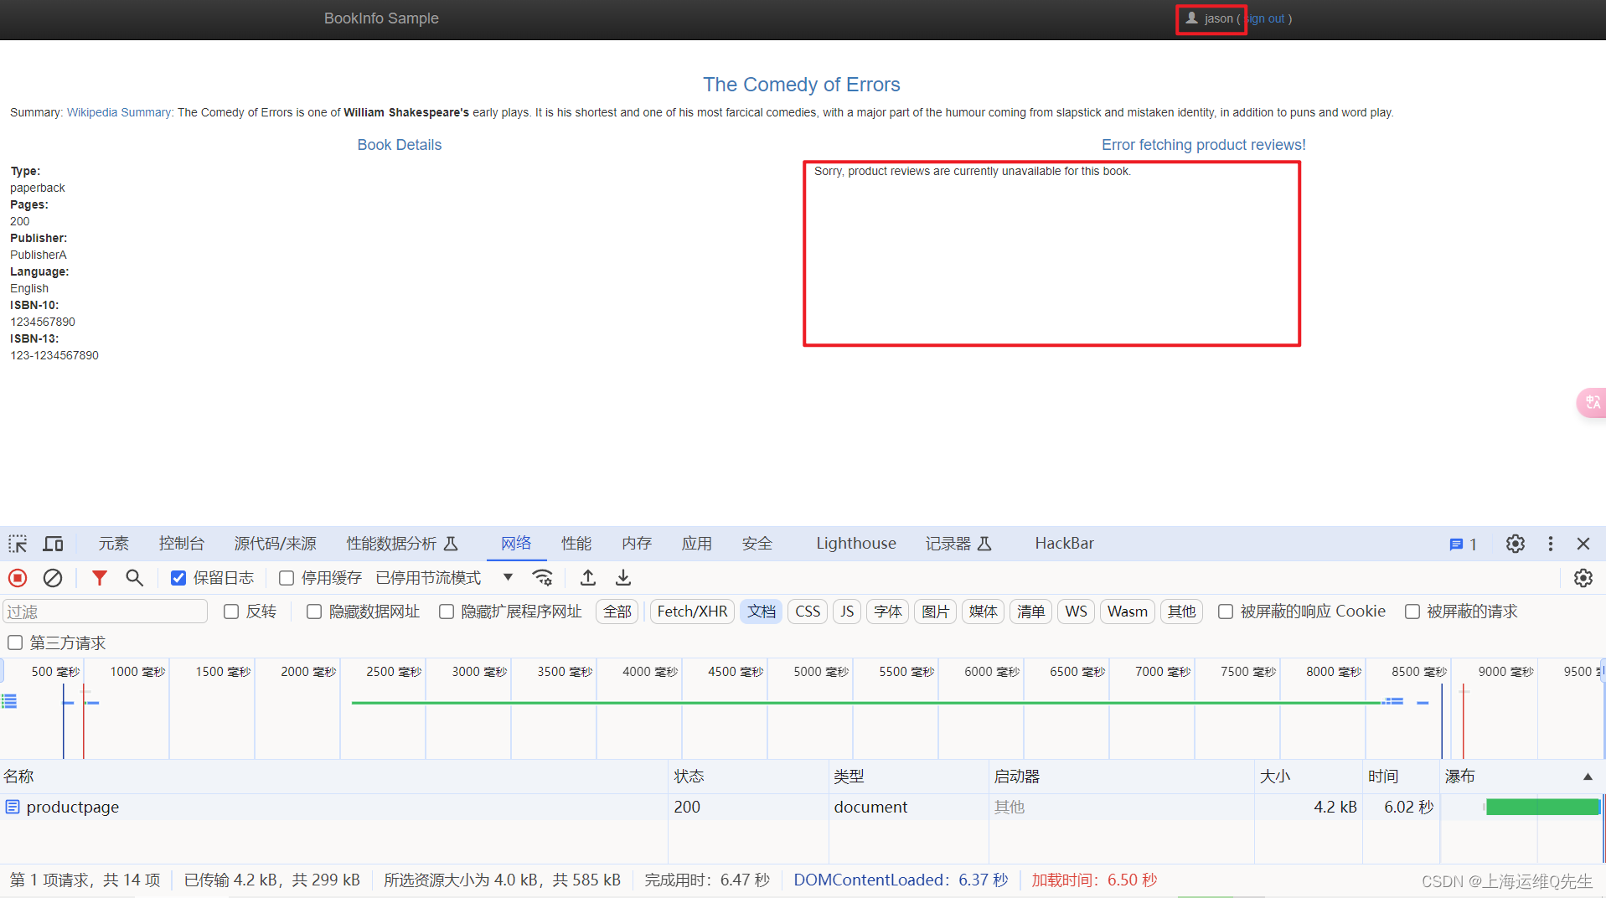
Task: Filter by CSS requests
Action: coord(808,612)
